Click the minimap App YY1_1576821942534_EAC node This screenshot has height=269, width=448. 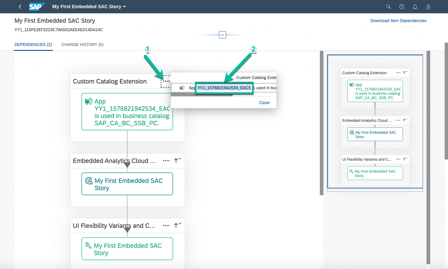click(375, 91)
